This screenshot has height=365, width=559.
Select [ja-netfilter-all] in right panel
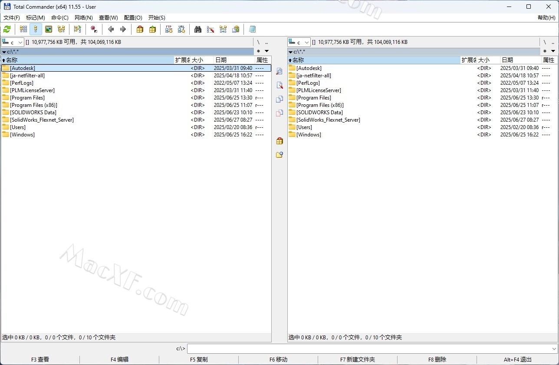click(x=423, y=76)
